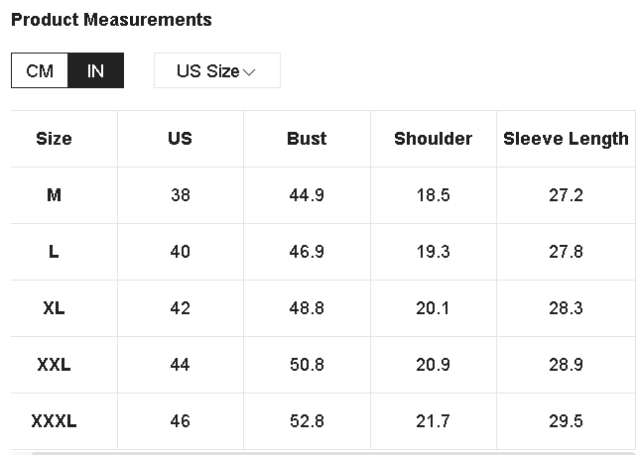Click the US column header
The height and width of the screenshot is (455, 637).
(x=180, y=139)
